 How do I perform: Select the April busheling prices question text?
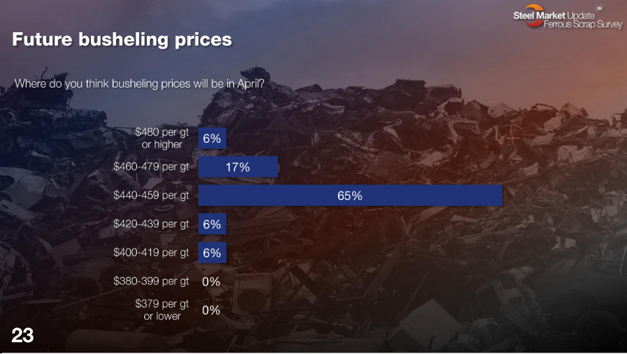click(144, 84)
